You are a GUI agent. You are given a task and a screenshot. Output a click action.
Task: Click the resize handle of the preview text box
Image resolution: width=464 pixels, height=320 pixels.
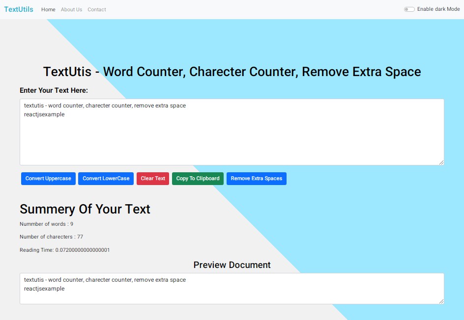[x=441, y=301]
